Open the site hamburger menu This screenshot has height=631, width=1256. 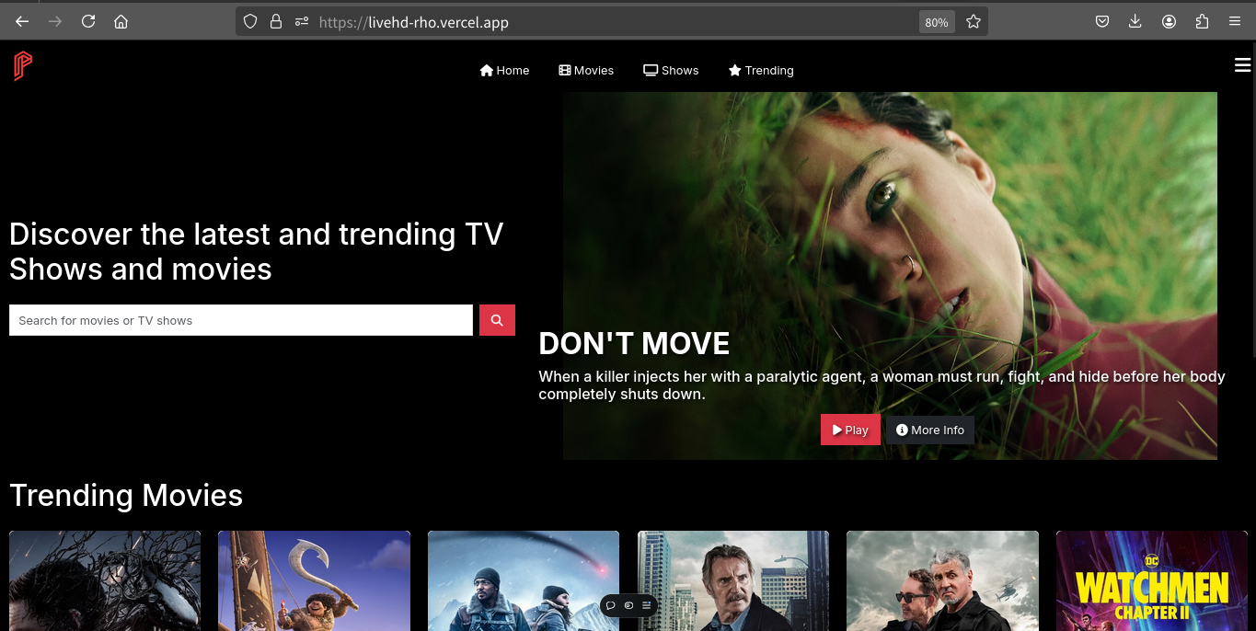[1242, 64]
